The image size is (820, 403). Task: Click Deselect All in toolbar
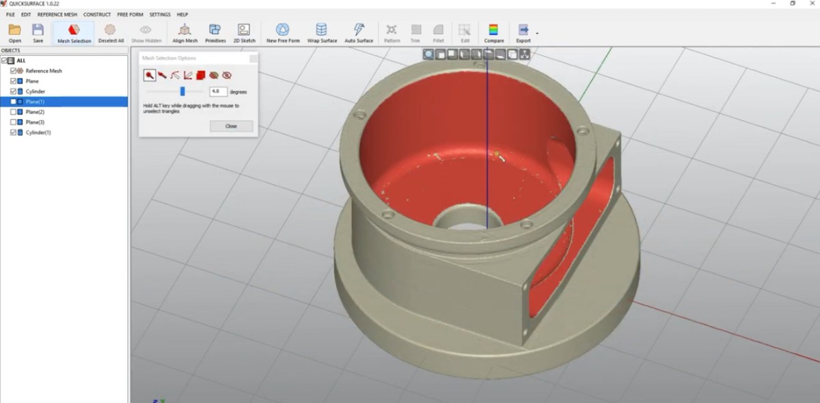(111, 32)
